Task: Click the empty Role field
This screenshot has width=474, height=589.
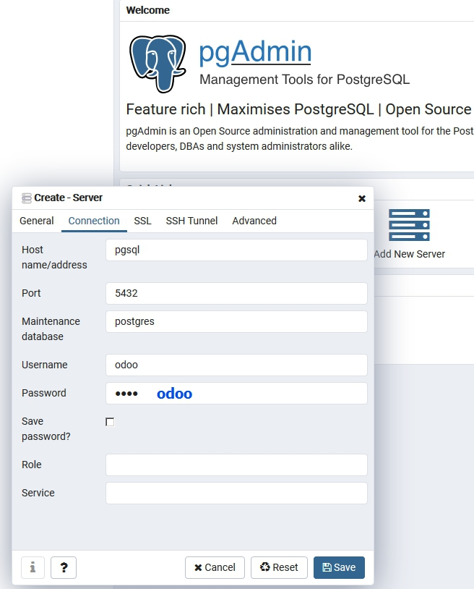Action: point(236,465)
